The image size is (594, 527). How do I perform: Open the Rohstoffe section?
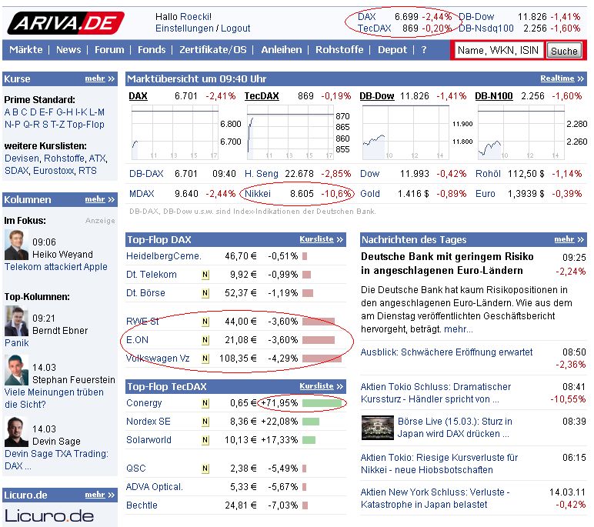(x=339, y=50)
